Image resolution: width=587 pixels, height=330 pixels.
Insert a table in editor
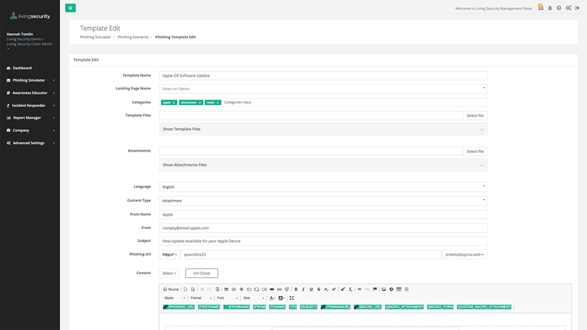(x=399, y=289)
